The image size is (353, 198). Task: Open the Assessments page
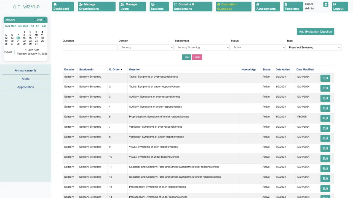point(267,7)
